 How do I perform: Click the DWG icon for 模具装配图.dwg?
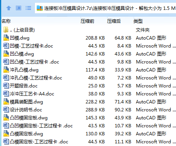[6, 102]
